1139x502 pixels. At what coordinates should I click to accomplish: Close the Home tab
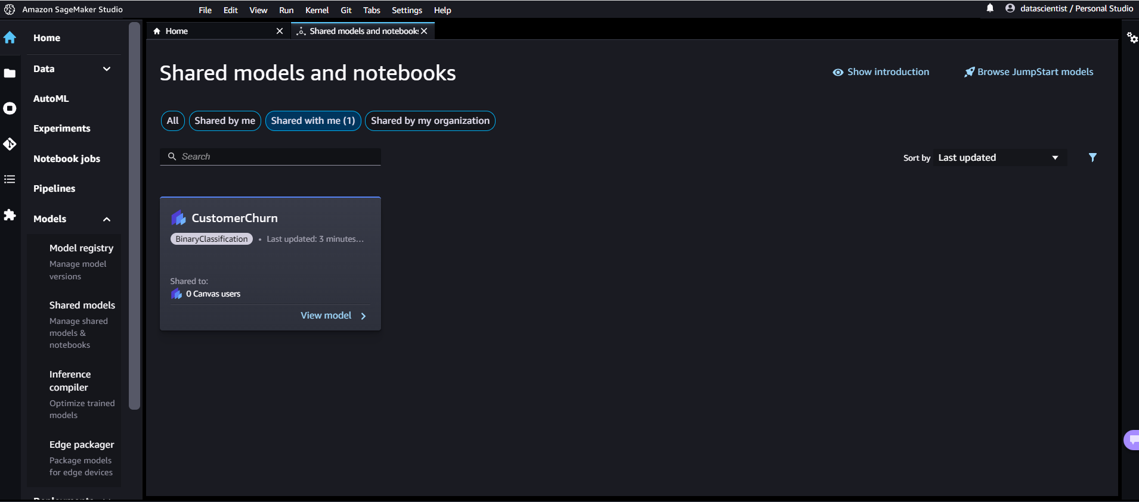click(x=280, y=31)
